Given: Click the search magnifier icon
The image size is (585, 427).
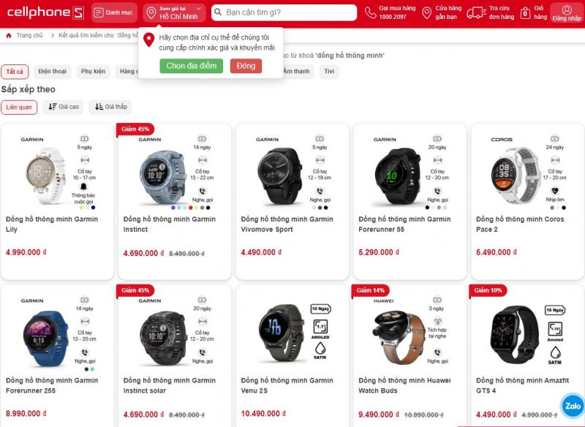Looking at the screenshot, I should coord(218,12).
